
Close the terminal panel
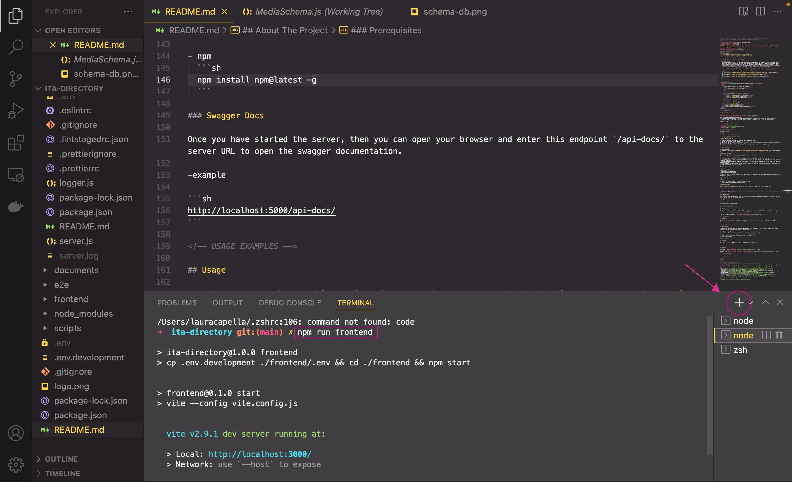coord(780,302)
